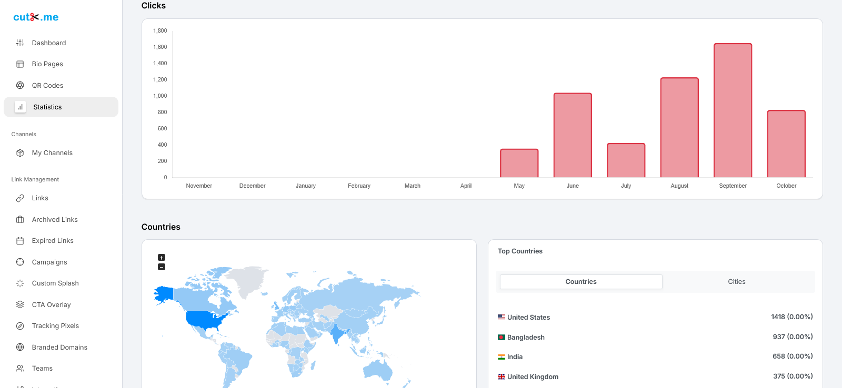Click the India flag icon
This screenshot has height=388, width=842.
[x=502, y=357]
